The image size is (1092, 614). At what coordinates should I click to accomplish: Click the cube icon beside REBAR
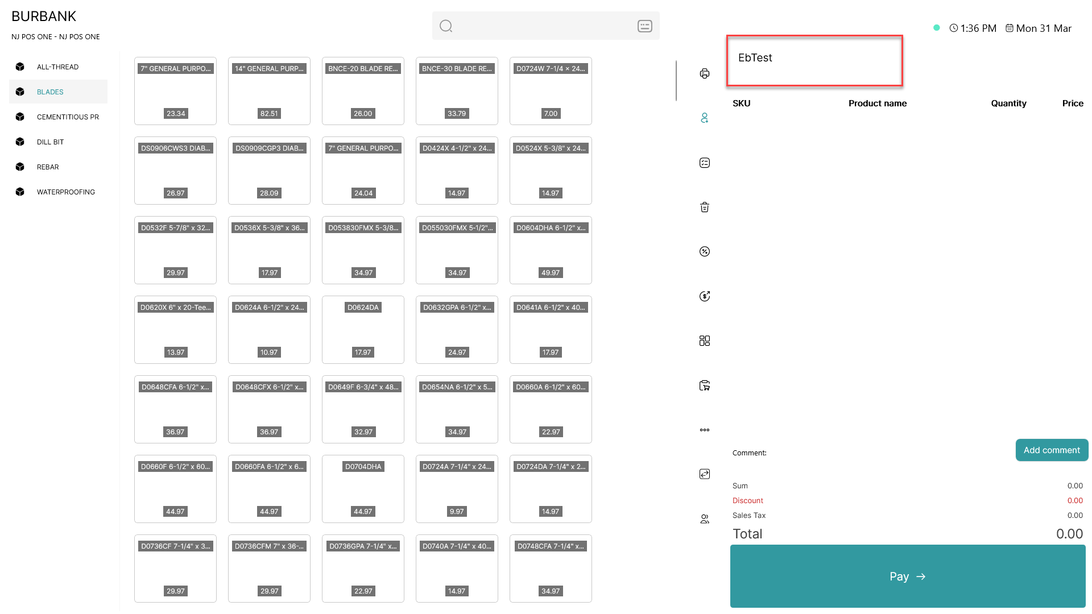pyautogui.click(x=20, y=167)
